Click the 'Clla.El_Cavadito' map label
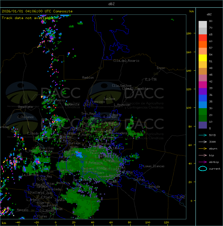 click(135, 89)
